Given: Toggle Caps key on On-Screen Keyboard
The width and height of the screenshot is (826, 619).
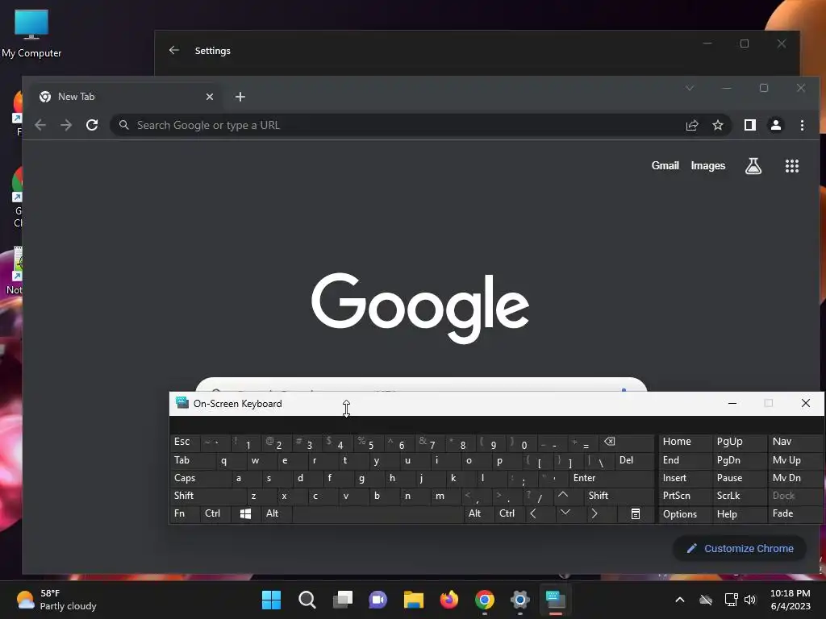Looking at the screenshot, I should click(x=200, y=478).
